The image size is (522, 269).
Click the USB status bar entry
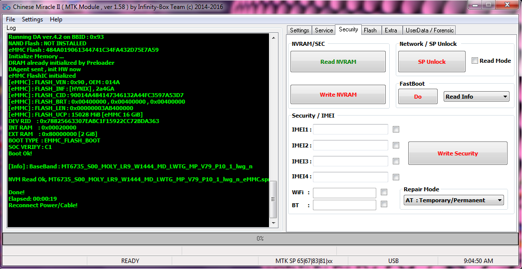click(393, 261)
